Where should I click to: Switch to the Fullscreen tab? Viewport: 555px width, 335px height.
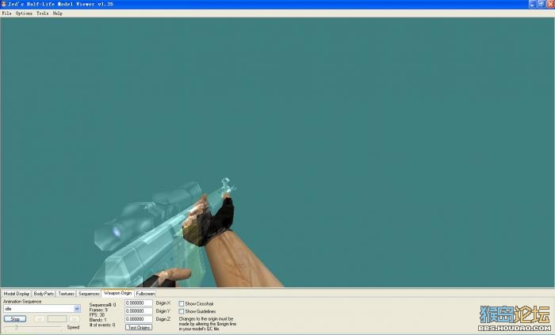(145, 294)
